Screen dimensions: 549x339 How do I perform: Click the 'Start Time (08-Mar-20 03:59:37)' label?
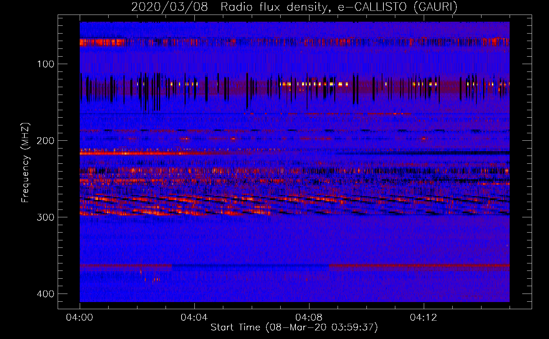(x=294, y=327)
